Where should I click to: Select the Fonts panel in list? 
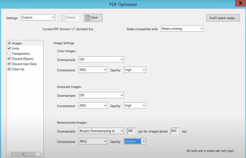tap(16, 48)
